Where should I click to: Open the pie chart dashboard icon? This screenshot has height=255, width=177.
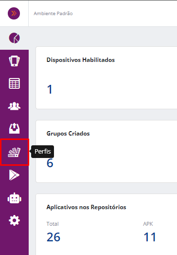pyautogui.click(x=14, y=38)
